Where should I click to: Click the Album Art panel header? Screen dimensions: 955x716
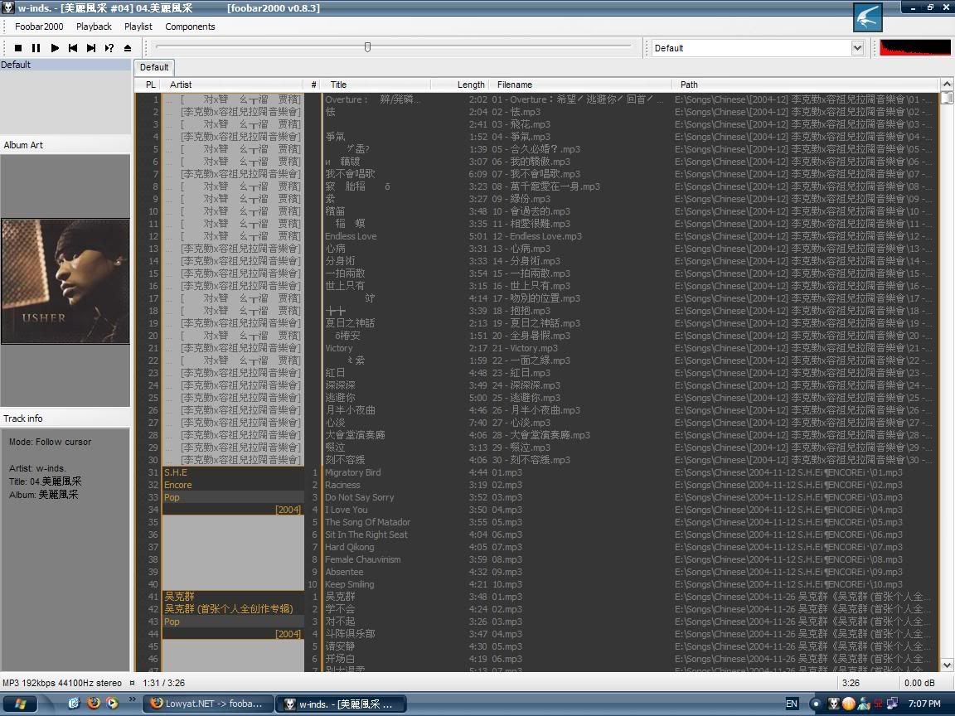click(65, 145)
